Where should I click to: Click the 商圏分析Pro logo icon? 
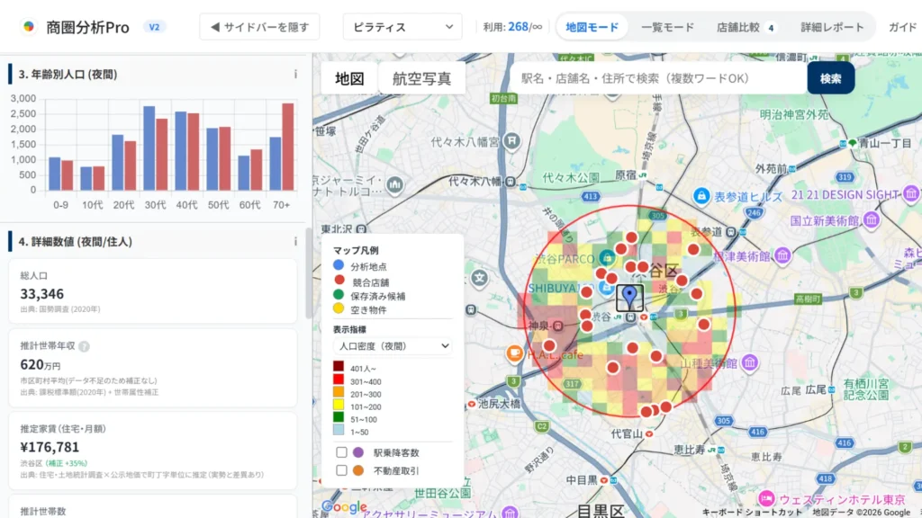pyautogui.click(x=28, y=27)
